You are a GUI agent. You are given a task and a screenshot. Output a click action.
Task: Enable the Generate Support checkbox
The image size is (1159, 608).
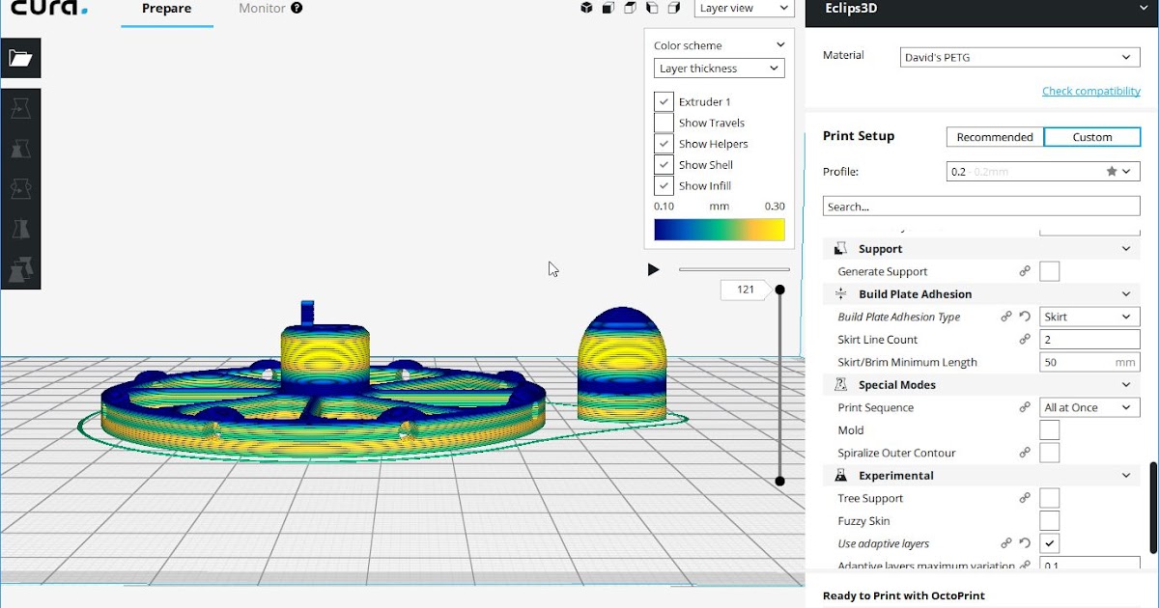pyautogui.click(x=1050, y=271)
